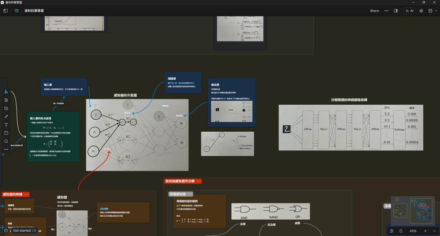Screen dimensions: 440x236
Task: Select the Affine-ReLU-Softmax architecture image
Action: pyautogui.click(x=351, y=127)
